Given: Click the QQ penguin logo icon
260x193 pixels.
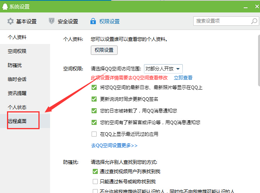Looking at the screenshot, I should point(5,7).
